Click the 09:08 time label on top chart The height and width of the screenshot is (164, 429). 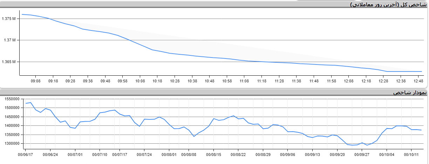tap(36, 81)
